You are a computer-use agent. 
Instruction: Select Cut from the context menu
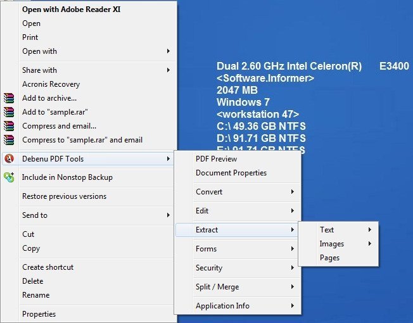[x=89, y=234]
